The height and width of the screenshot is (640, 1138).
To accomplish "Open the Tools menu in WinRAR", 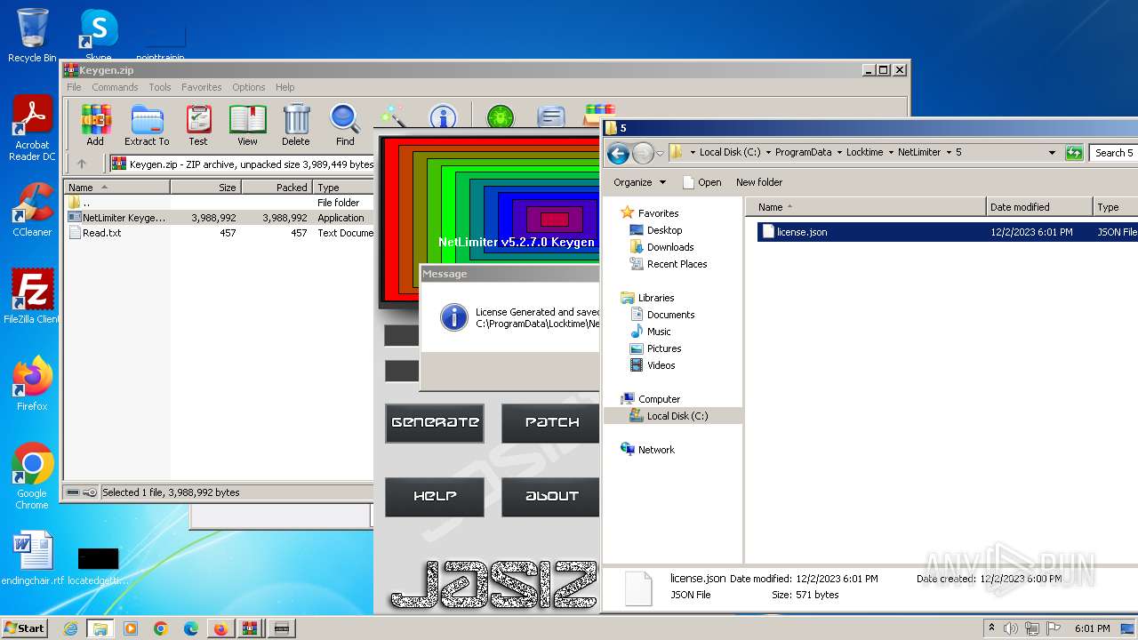I will (x=160, y=87).
